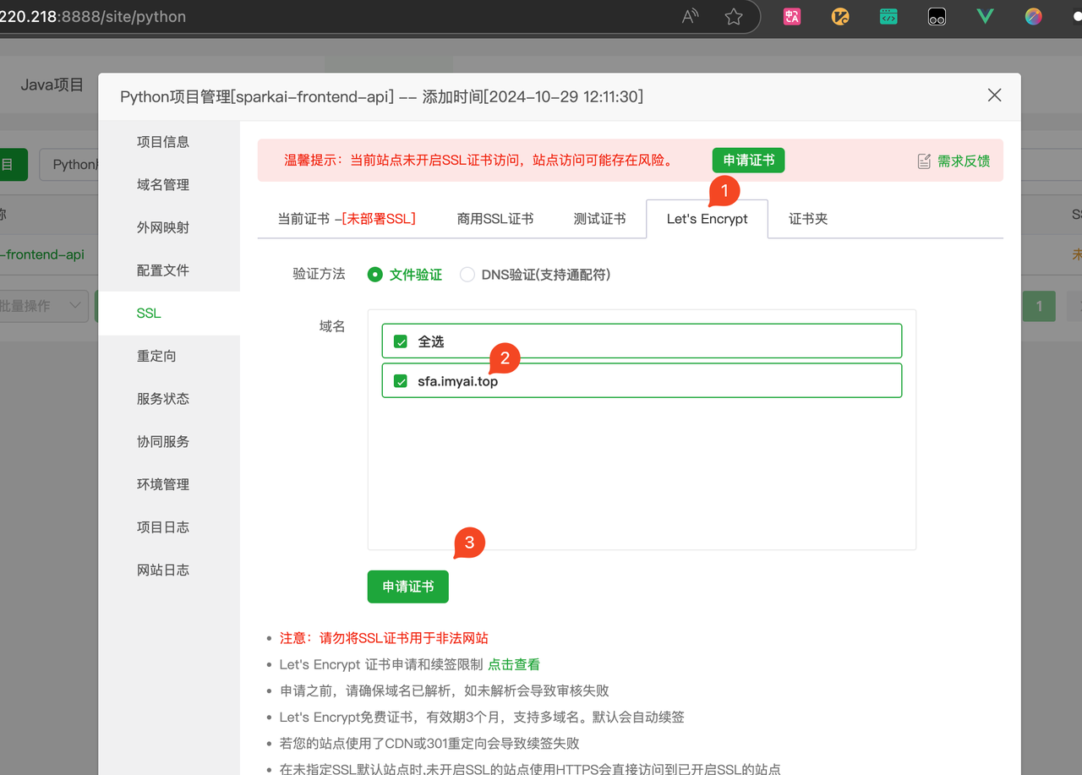The width and height of the screenshot is (1082, 775).
Task: Click green 申请证书 button below domain list
Action: 408,587
